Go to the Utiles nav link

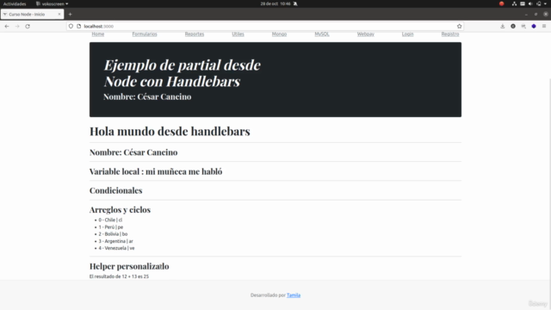(238, 34)
